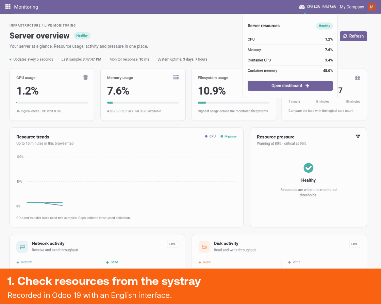Image resolution: width=381 pixels, height=304 pixels.
Task: Select the Container CPU row in popup
Action: coord(290,60)
